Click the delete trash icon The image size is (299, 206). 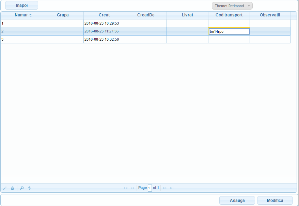tap(12, 188)
